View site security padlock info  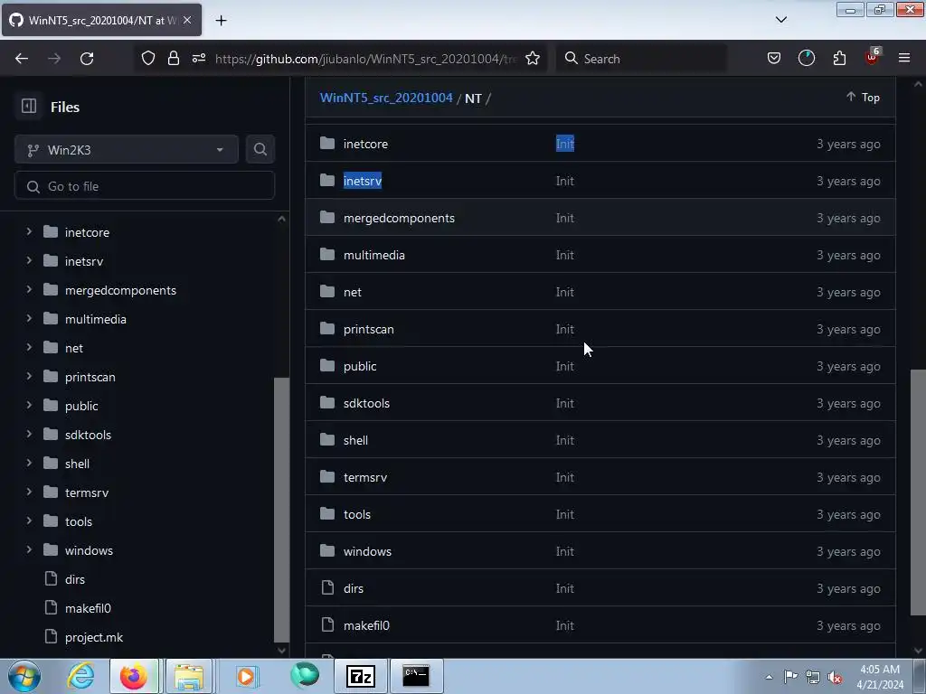[x=173, y=58]
